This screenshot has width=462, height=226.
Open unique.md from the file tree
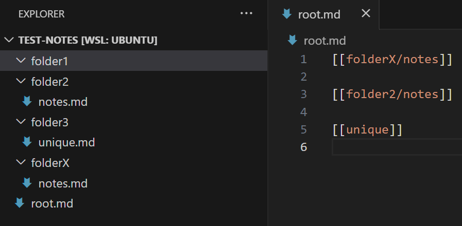click(x=66, y=143)
